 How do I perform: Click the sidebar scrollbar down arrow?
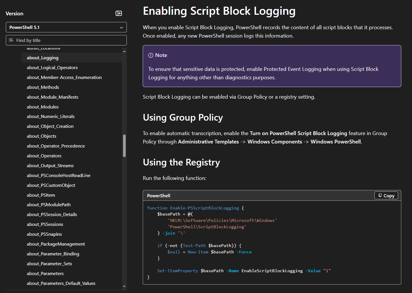click(124, 286)
